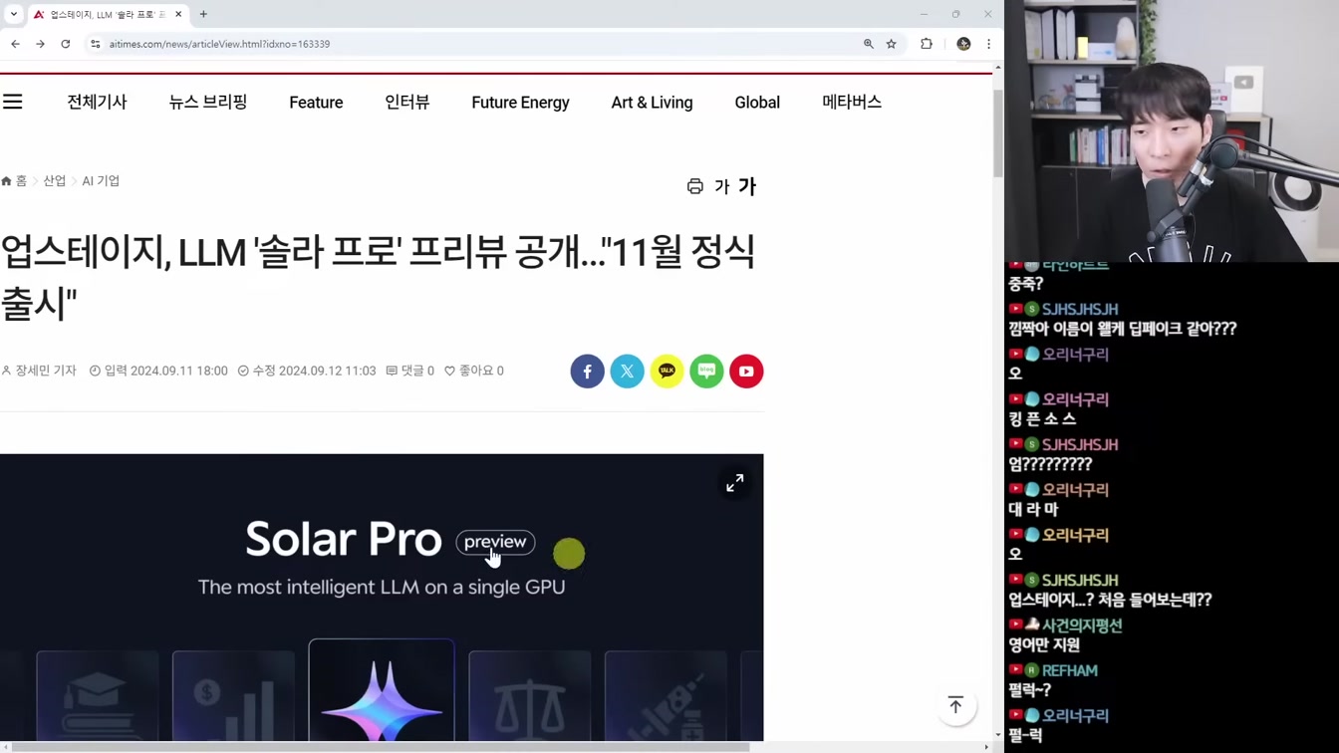Click the 입력 2024.09.11 18:00 timestamp
This screenshot has width=1339, height=753.
[x=158, y=371]
